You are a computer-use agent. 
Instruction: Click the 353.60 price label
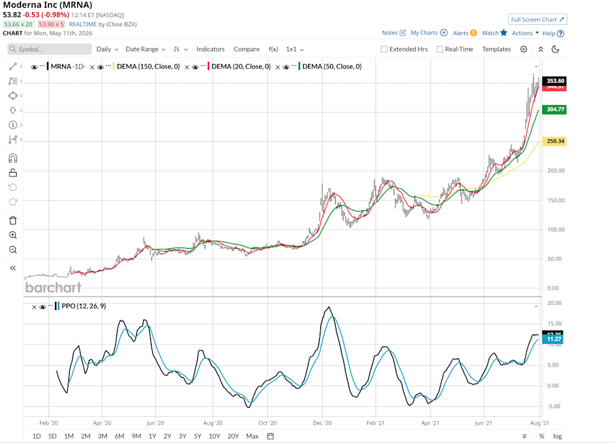[555, 81]
